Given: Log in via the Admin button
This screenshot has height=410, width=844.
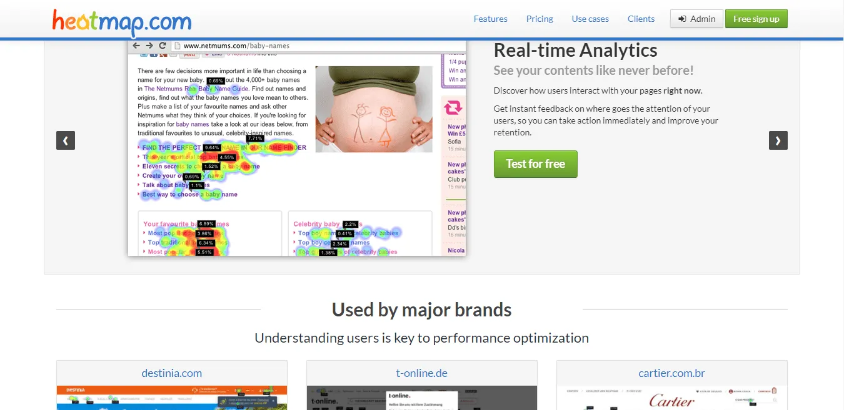Looking at the screenshot, I should (696, 19).
